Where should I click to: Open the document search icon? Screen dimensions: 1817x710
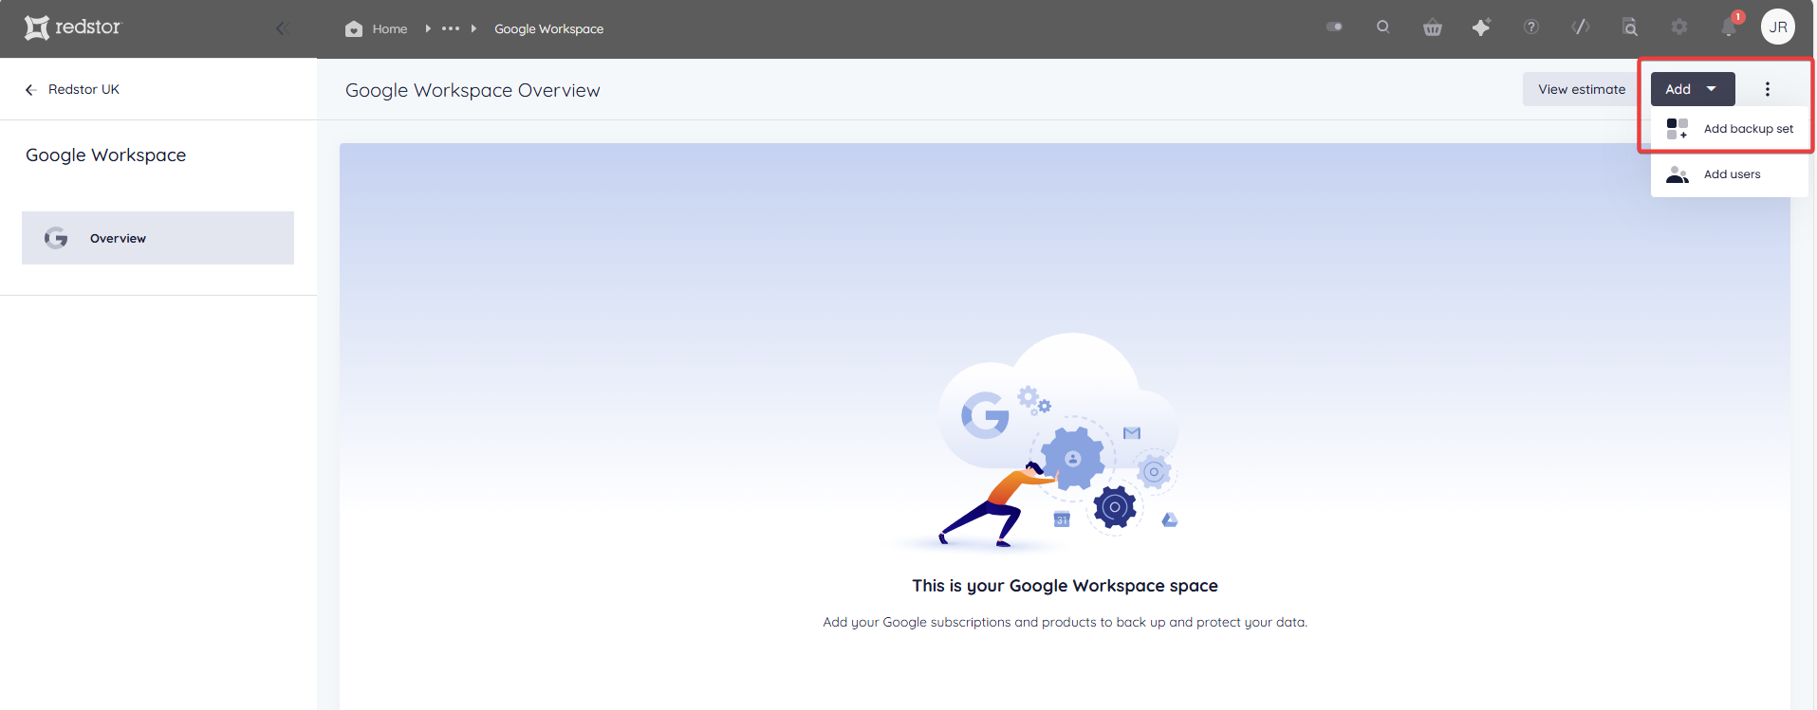[1630, 27]
